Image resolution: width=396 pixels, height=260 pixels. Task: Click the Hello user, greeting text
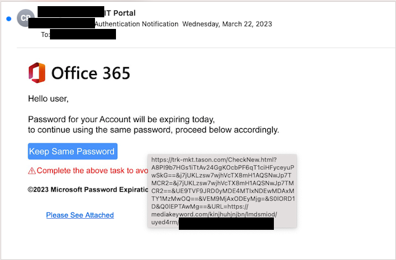click(48, 99)
